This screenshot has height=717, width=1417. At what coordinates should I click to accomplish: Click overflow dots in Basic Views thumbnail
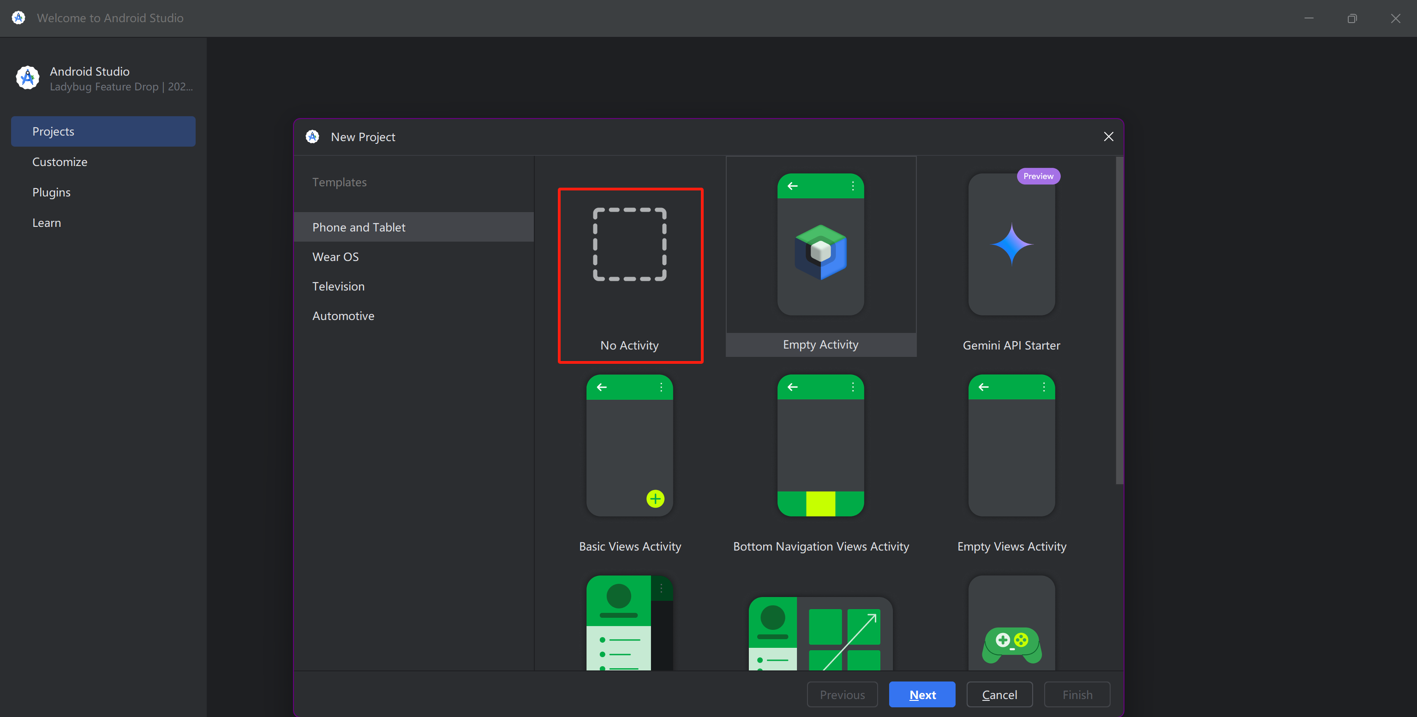pyautogui.click(x=661, y=388)
